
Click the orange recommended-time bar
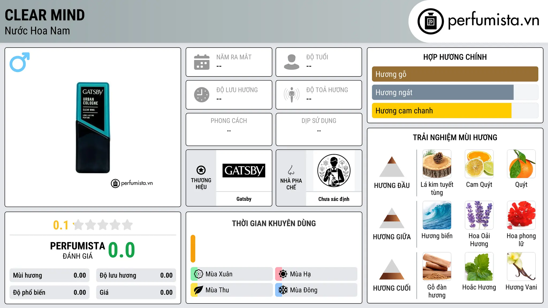(193, 249)
